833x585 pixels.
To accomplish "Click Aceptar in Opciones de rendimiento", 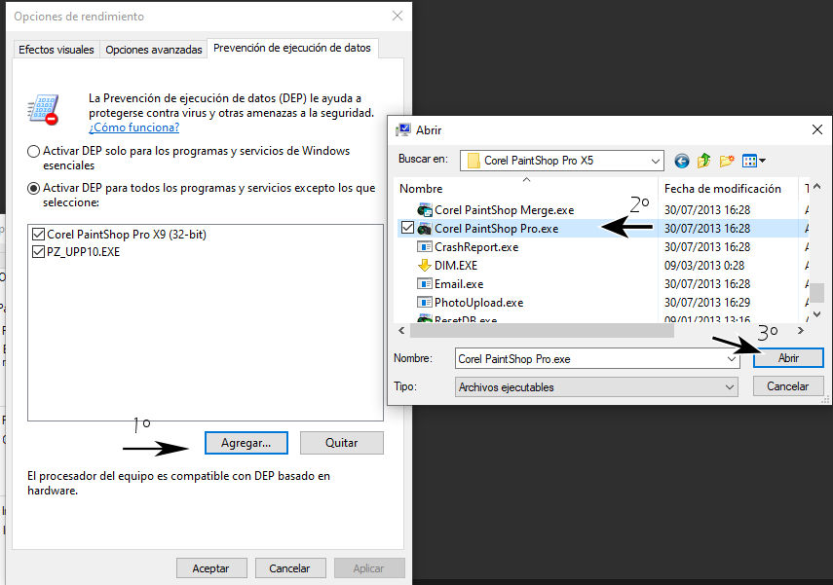I will point(211,568).
